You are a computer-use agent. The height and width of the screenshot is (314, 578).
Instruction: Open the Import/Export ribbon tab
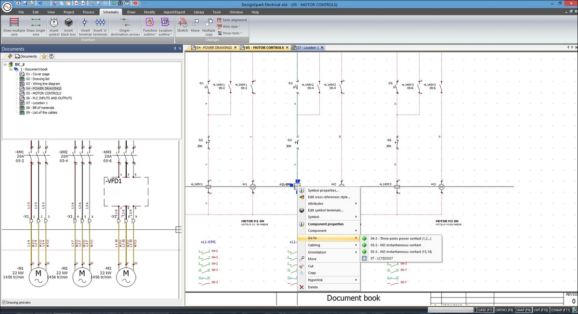click(174, 12)
